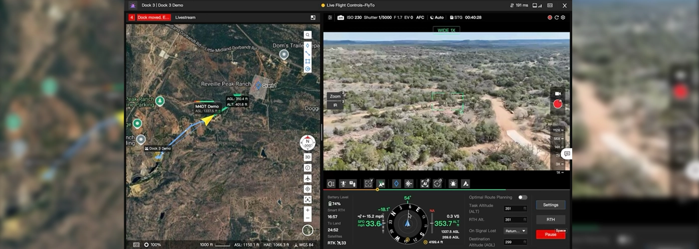The image size is (699, 249).
Task: Click the starburst laser rangefinder icon
Action: point(408,184)
